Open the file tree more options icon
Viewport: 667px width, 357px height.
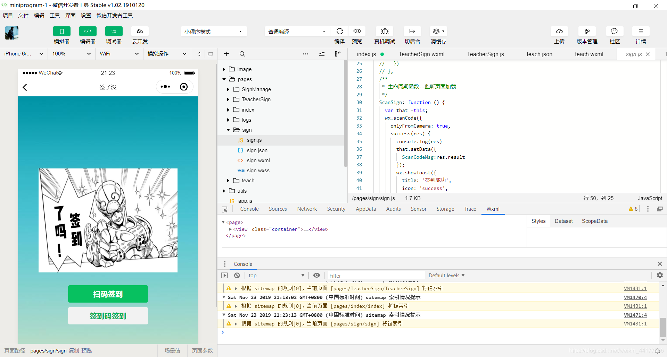click(x=305, y=54)
